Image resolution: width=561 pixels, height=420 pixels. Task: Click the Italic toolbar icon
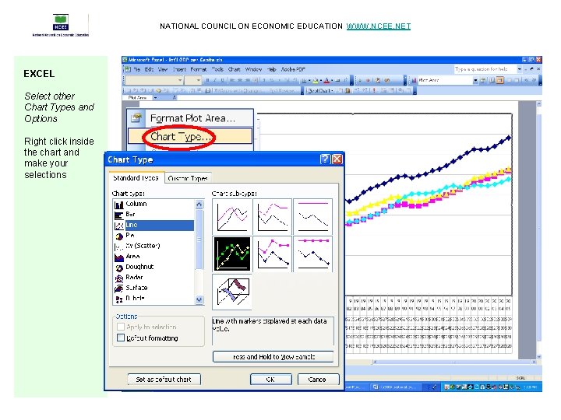tap(215, 80)
